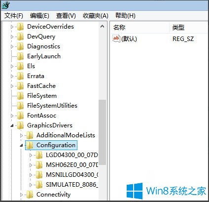Screen dimensions: 209x202
Task: Click the ab string value icon
Action: [116, 39]
